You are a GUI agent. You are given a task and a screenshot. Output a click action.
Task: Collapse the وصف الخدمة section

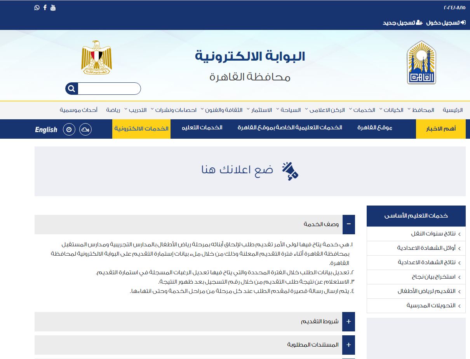click(x=348, y=224)
